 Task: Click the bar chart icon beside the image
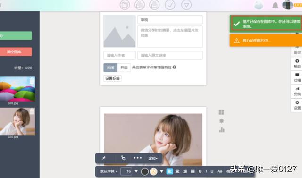click(x=222, y=130)
